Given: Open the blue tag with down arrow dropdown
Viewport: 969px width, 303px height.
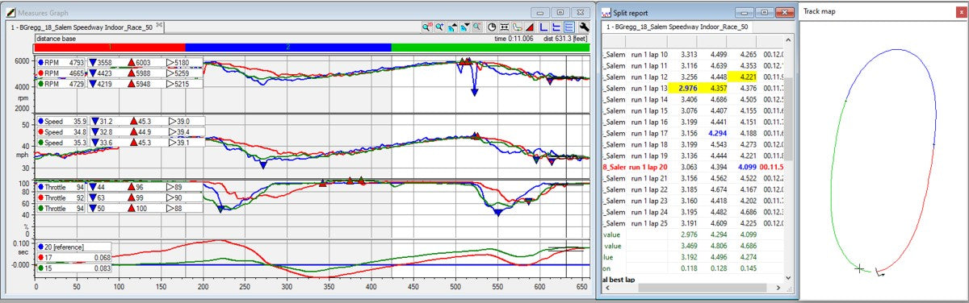Looking at the screenshot, I should pyautogui.click(x=464, y=27).
